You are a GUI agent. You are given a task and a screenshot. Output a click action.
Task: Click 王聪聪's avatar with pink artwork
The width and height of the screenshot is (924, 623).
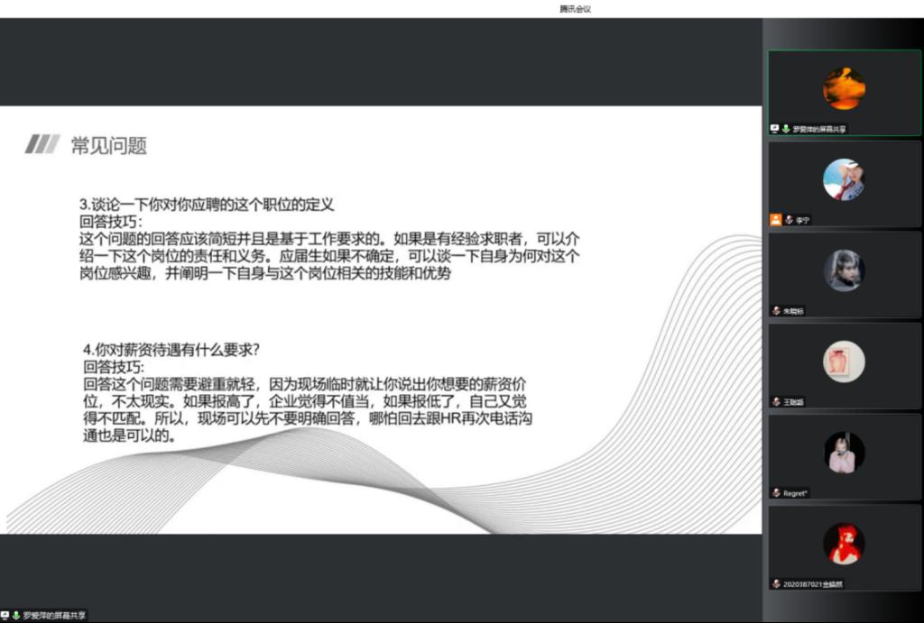(x=844, y=362)
